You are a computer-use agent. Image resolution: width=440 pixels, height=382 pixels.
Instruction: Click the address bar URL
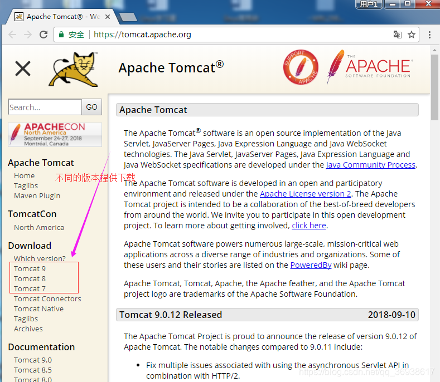142,35
